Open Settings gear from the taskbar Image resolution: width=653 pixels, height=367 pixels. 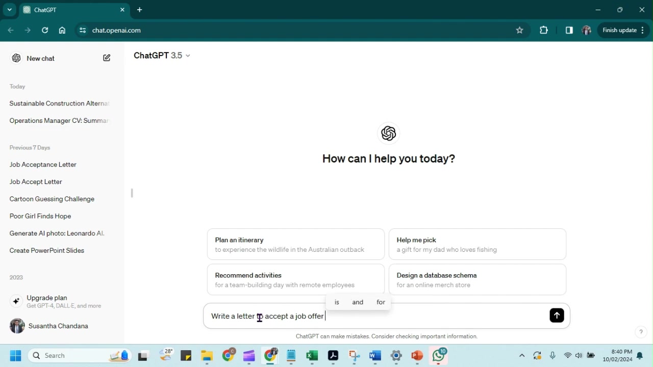396,356
